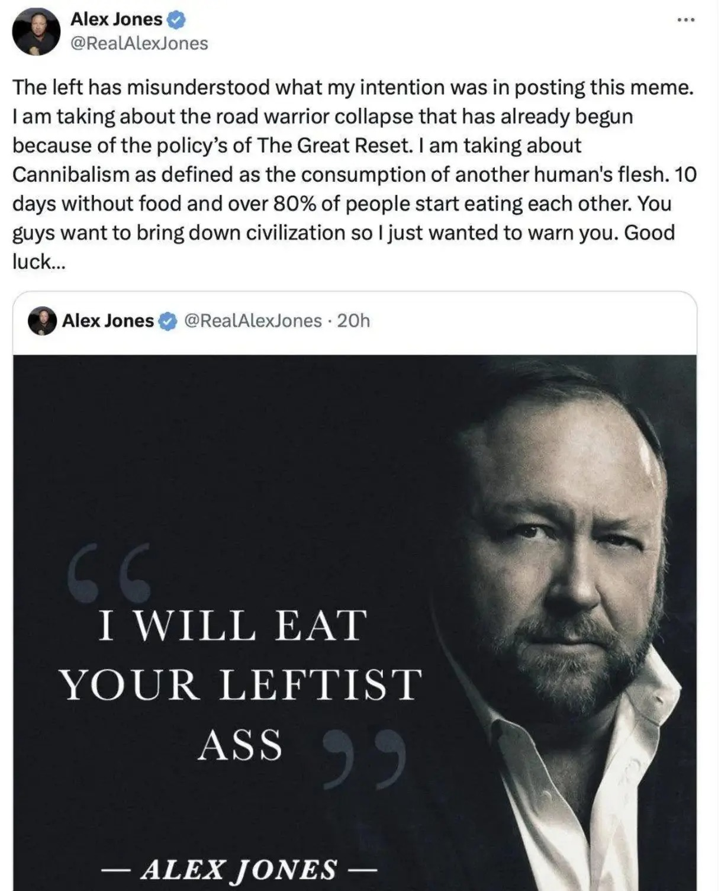The width and height of the screenshot is (721, 891).
Task: Click the "— ALEX JONES —" attribution in the meme
Action: coord(239,869)
